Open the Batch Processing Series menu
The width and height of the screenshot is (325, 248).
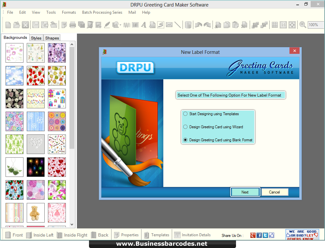point(102,12)
